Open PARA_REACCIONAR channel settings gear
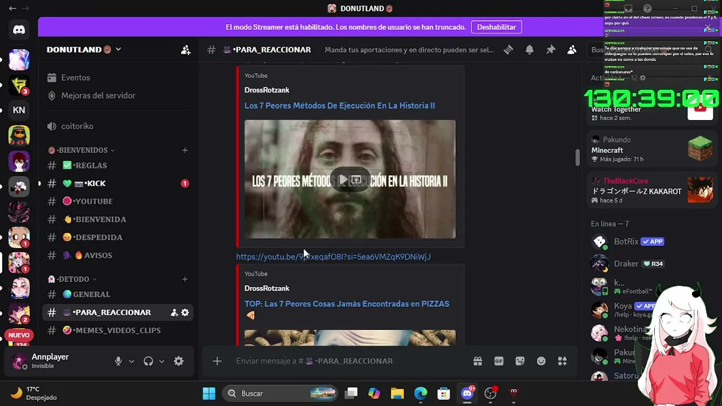The height and width of the screenshot is (406, 722). [185, 312]
